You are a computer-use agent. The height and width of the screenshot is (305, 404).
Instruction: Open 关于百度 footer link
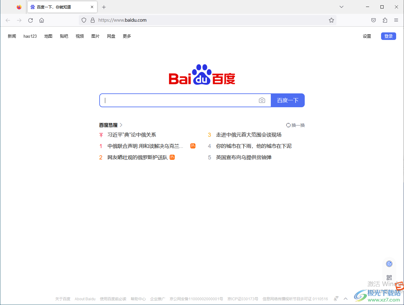click(63, 299)
